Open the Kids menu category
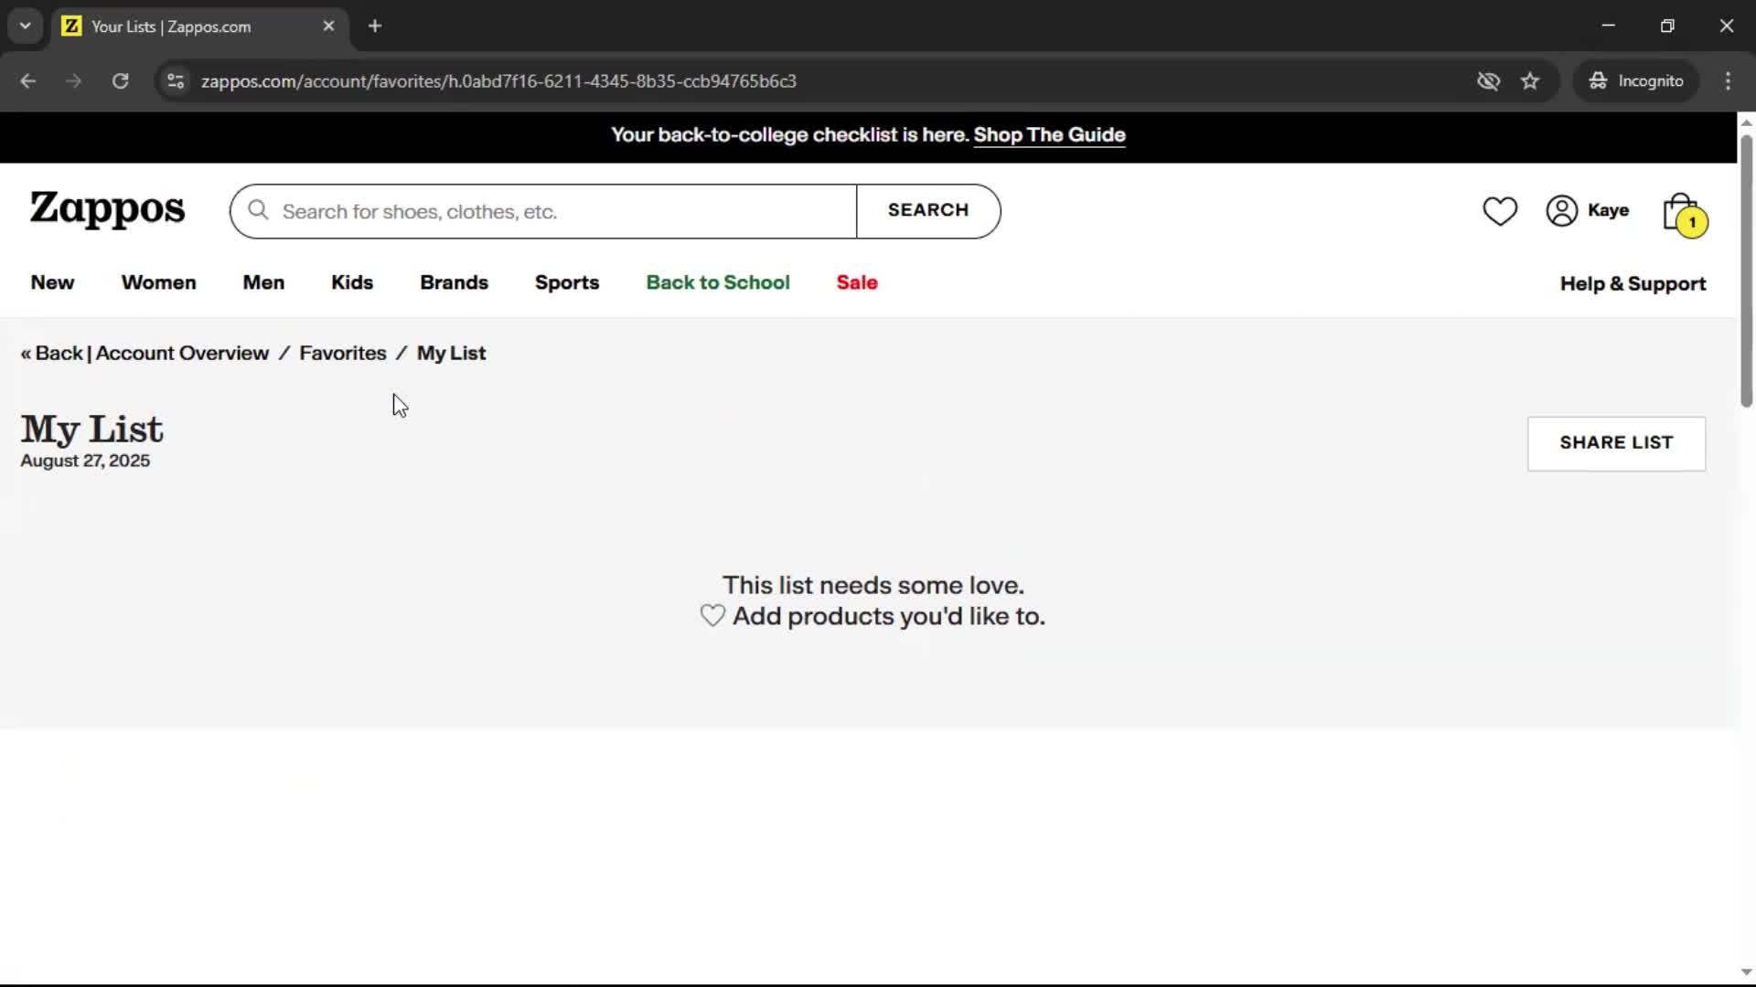Screen dimensions: 1756x987 pos(352,282)
